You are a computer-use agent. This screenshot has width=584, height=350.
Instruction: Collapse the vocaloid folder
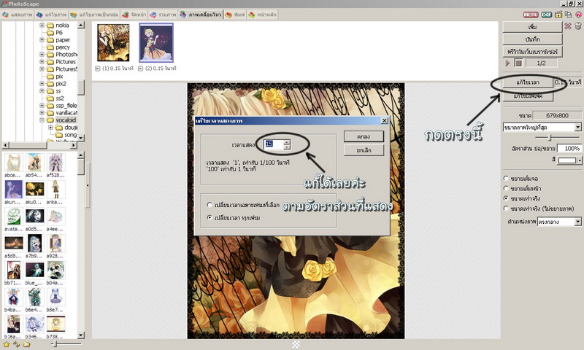(x=42, y=120)
